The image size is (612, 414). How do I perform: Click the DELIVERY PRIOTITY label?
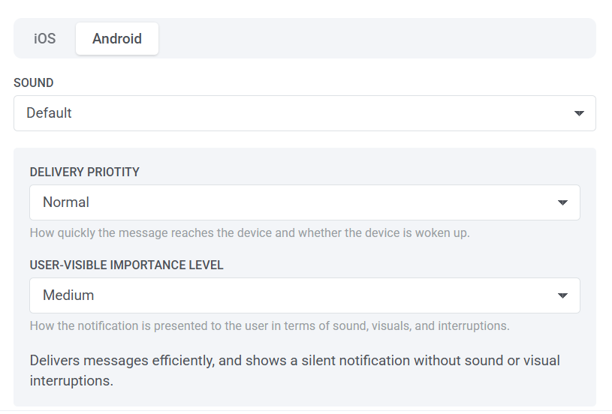(85, 172)
